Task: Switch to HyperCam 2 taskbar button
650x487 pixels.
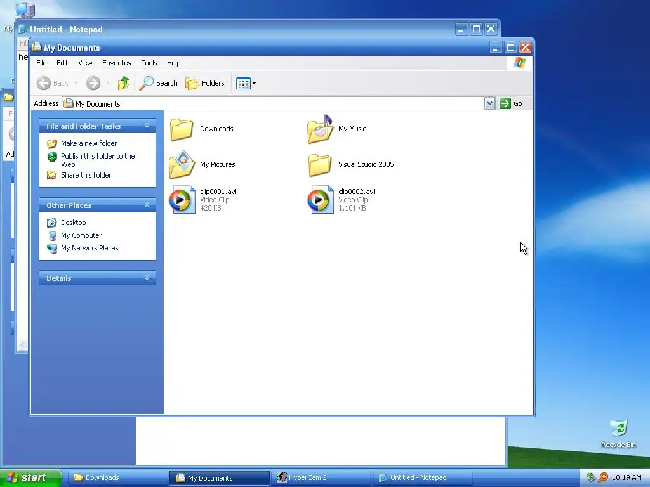Action: pyautogui.click(x=321, y=478)
